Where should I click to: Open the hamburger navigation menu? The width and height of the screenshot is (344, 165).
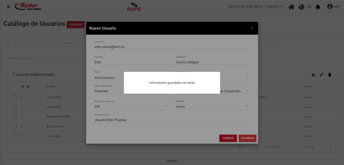9,7
